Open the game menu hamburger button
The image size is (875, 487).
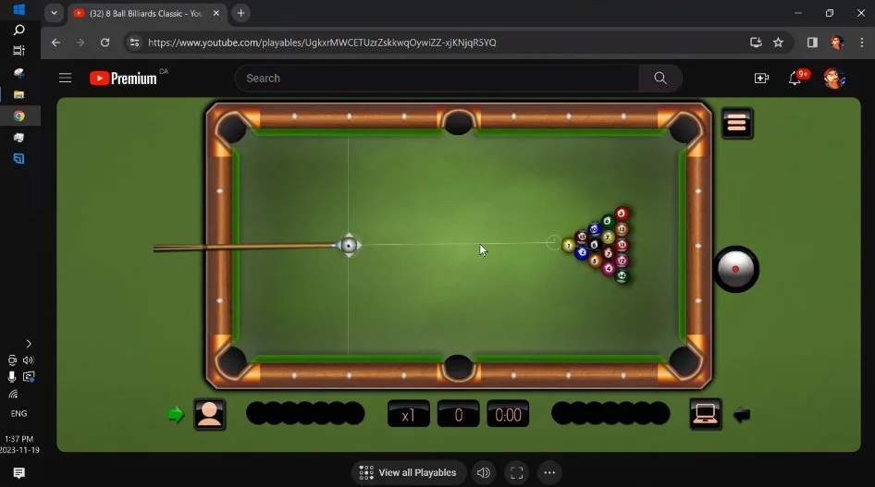[737, 124]
